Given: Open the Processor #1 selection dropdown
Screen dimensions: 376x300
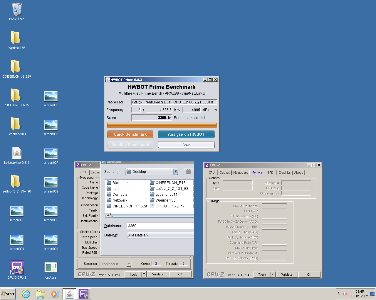Looking at the screenshot, I should tap(129, 264).
